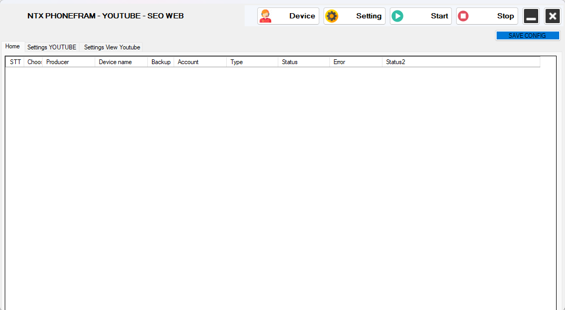Click the Device person icon
The height and width of the screenshot is (310, 565).
tap(266, 16)
